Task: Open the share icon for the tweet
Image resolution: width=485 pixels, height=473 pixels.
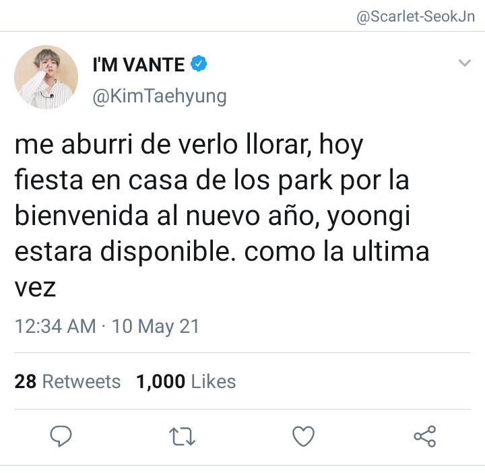Action: click(425, 436)
